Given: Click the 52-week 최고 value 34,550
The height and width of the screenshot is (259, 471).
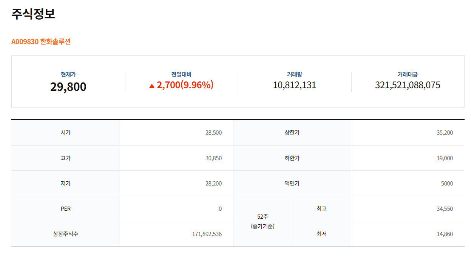Looking at the screenshot, I should click(x=445, y=209).
